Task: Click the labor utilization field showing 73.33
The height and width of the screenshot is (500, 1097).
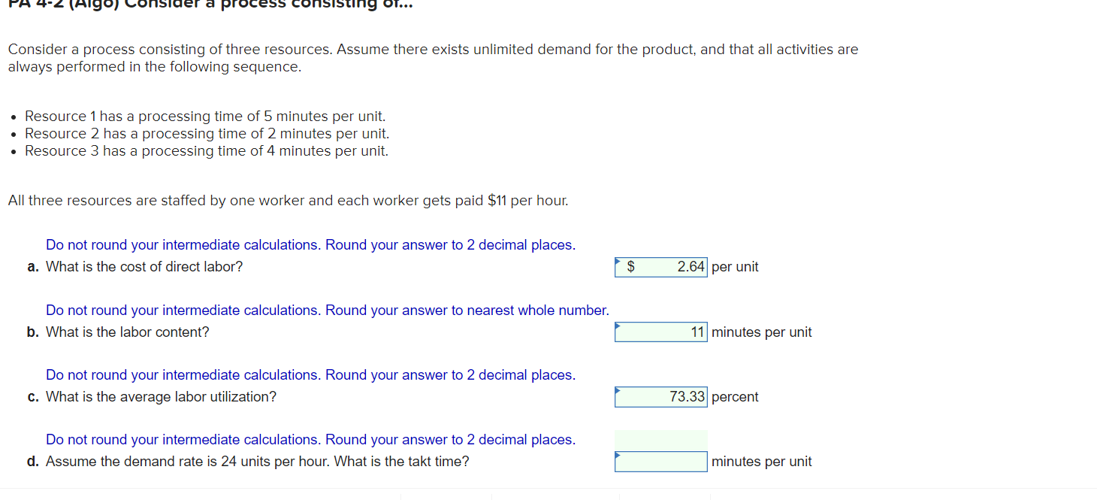Action: click(661, 396)
